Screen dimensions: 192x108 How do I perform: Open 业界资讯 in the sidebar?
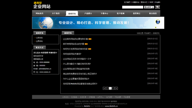(39, 41)
